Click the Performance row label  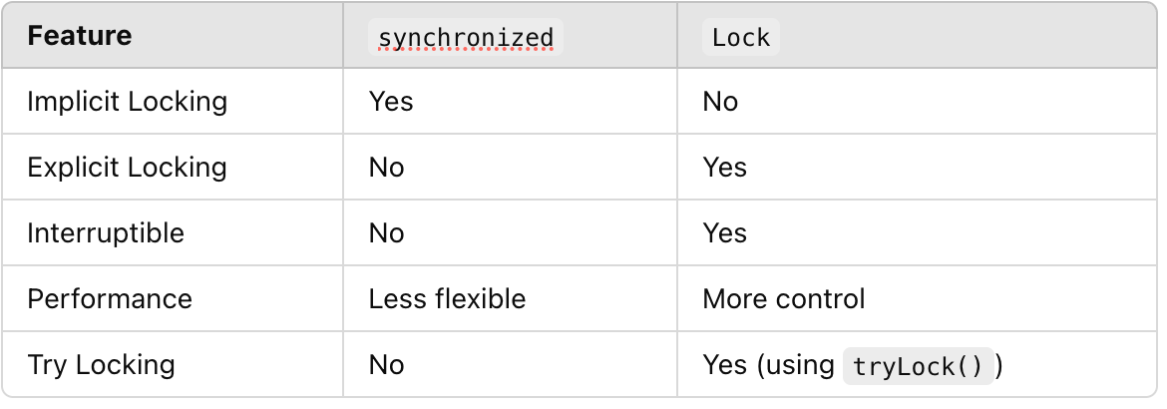point(110,298)
